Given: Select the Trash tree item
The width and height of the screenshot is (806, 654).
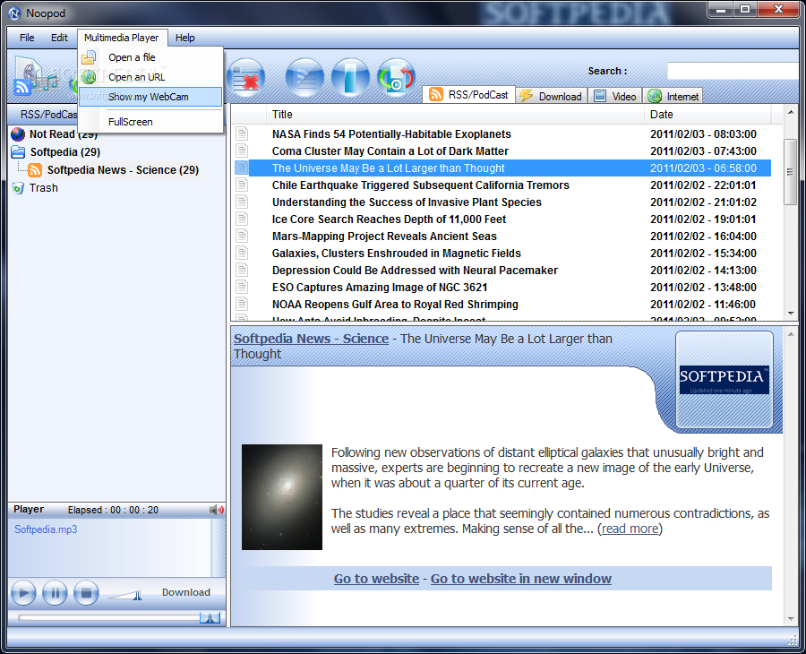Looking at the screenshot, I should click(x=44, y=187).
